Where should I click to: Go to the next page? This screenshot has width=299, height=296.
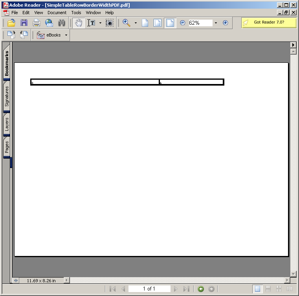[176, 289]
